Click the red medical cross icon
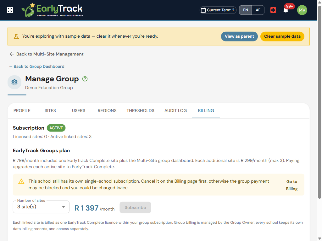Image resolution: width=322 pixels, height=241 pixels. point(273,10)
